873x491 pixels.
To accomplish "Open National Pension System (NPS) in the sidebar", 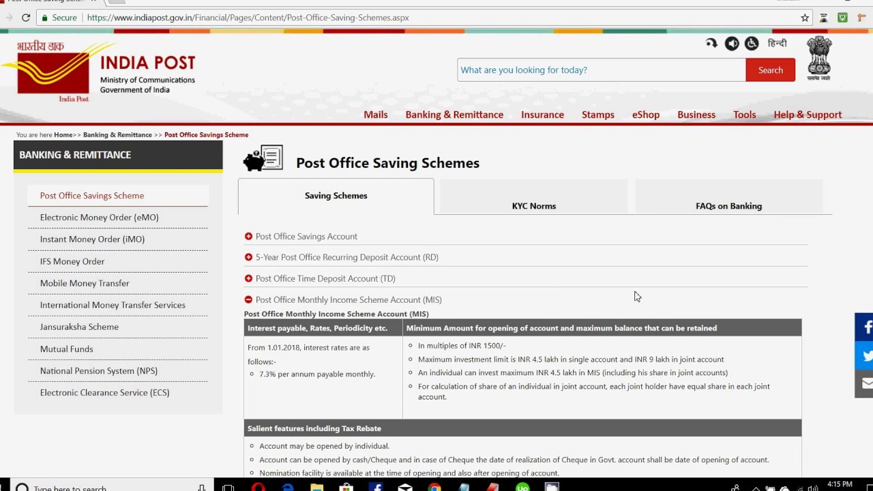I will coord(117,370).
